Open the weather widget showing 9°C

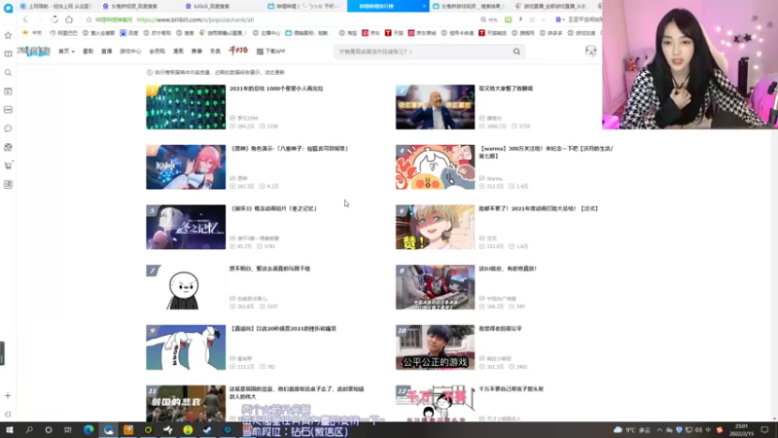point(632,430)
